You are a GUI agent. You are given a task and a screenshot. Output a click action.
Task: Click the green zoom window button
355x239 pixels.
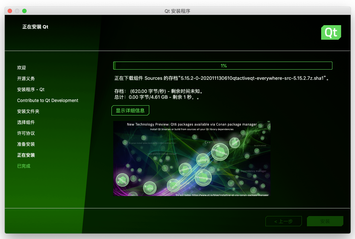[x=24, y=11]
